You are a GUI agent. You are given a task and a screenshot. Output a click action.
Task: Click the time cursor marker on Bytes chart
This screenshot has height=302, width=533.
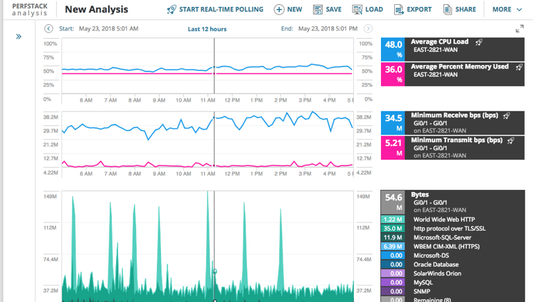(x=214, y=271)
